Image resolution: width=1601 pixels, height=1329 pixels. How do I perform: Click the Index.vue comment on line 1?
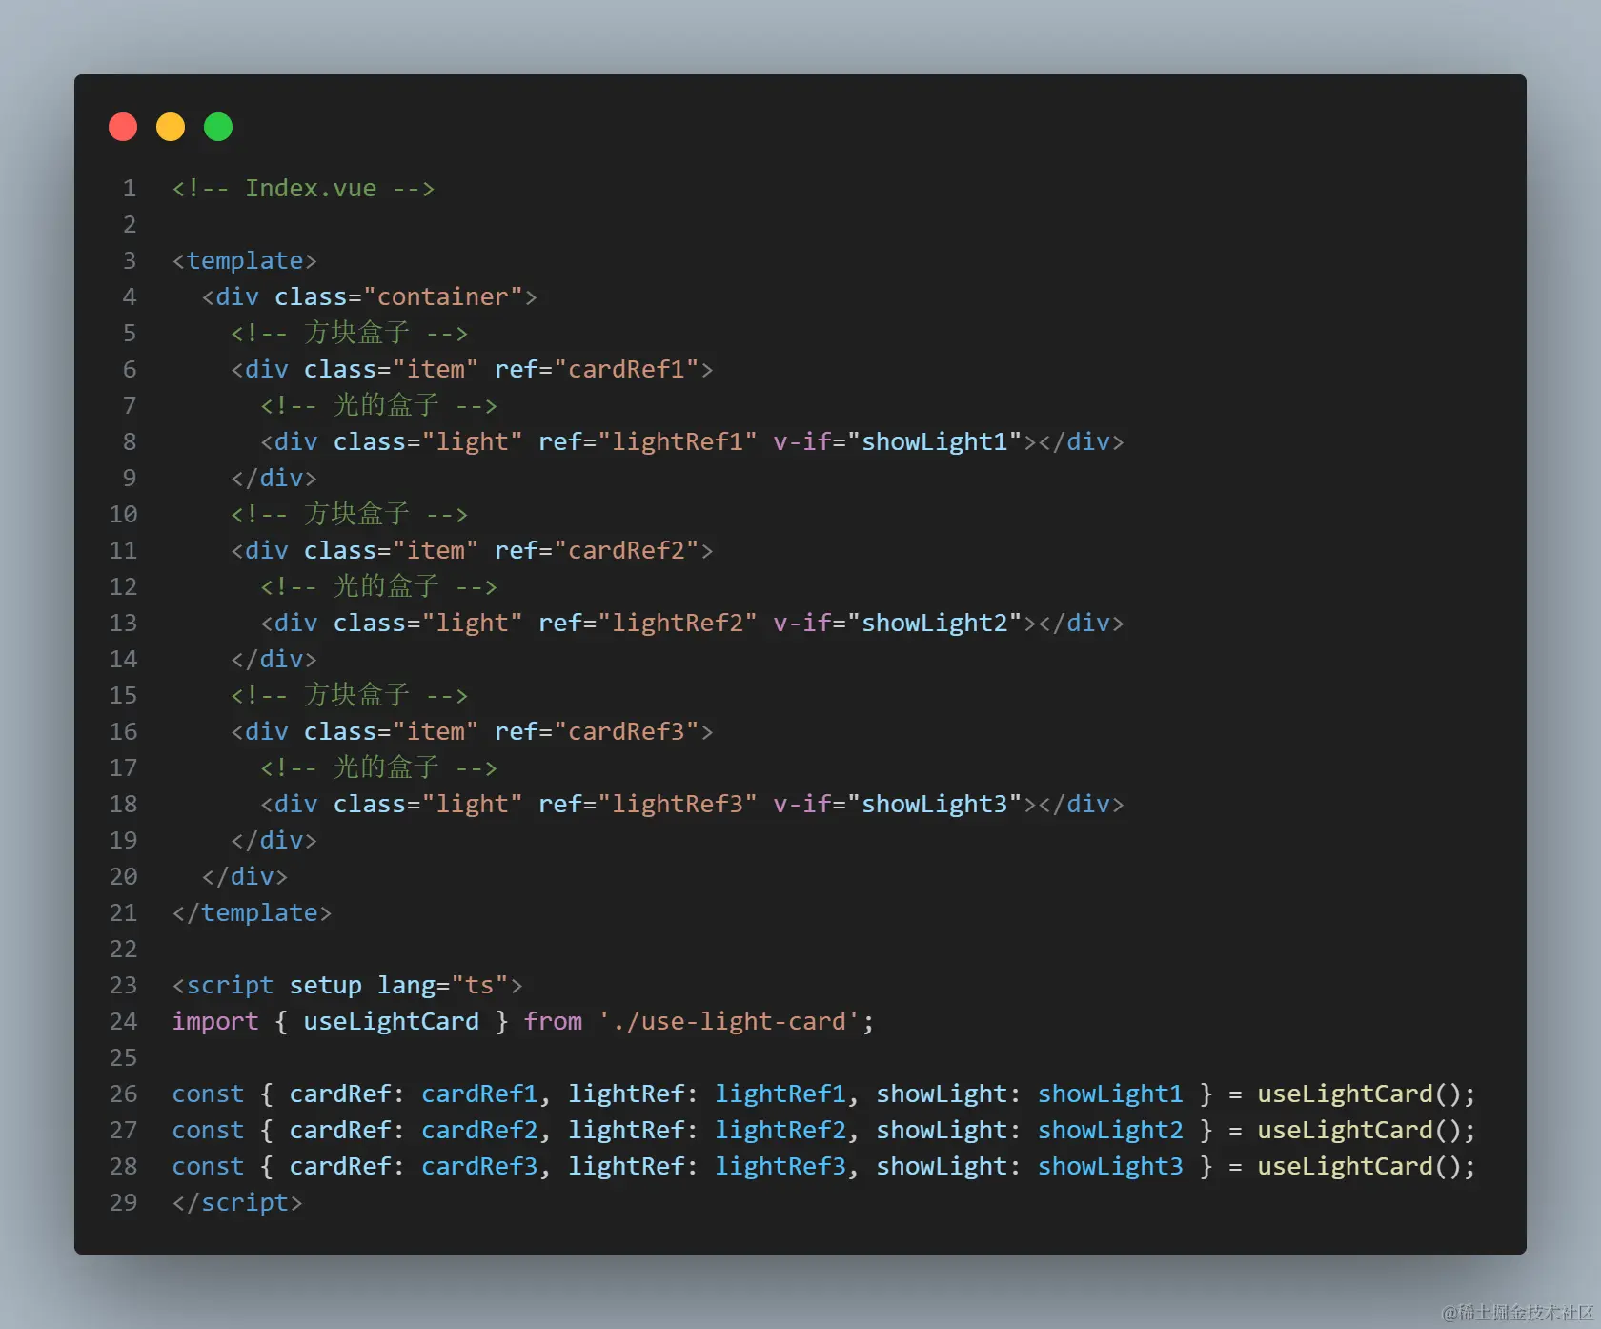[303, 189]
